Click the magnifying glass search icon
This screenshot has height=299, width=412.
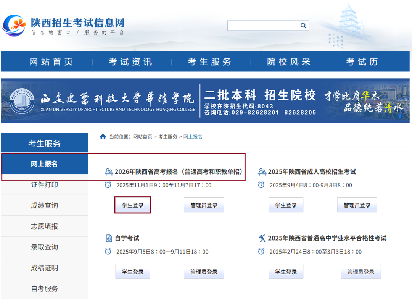point(303,26)
